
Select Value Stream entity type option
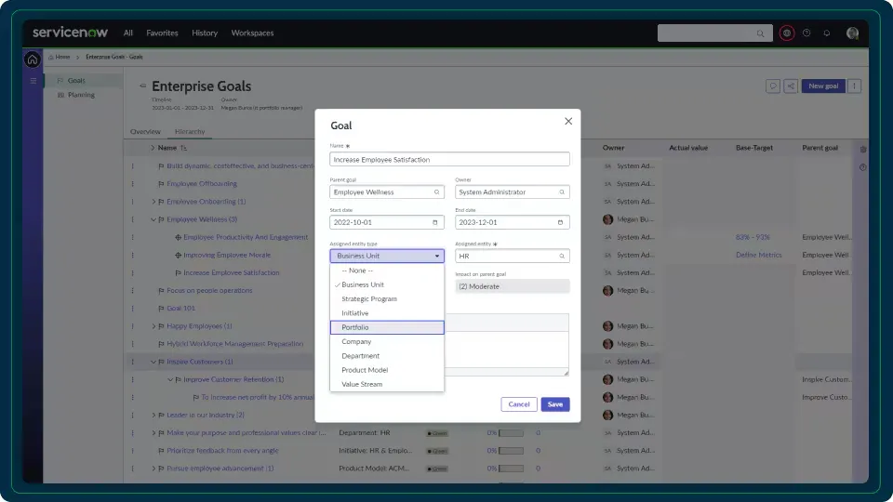[x=387, y=384]
